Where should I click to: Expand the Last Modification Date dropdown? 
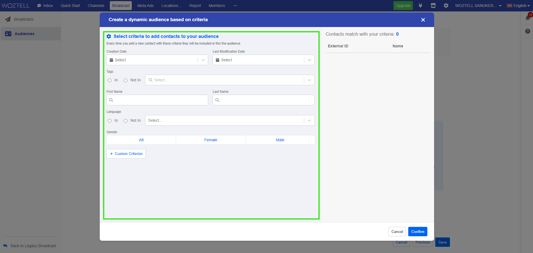pos(309,60)
